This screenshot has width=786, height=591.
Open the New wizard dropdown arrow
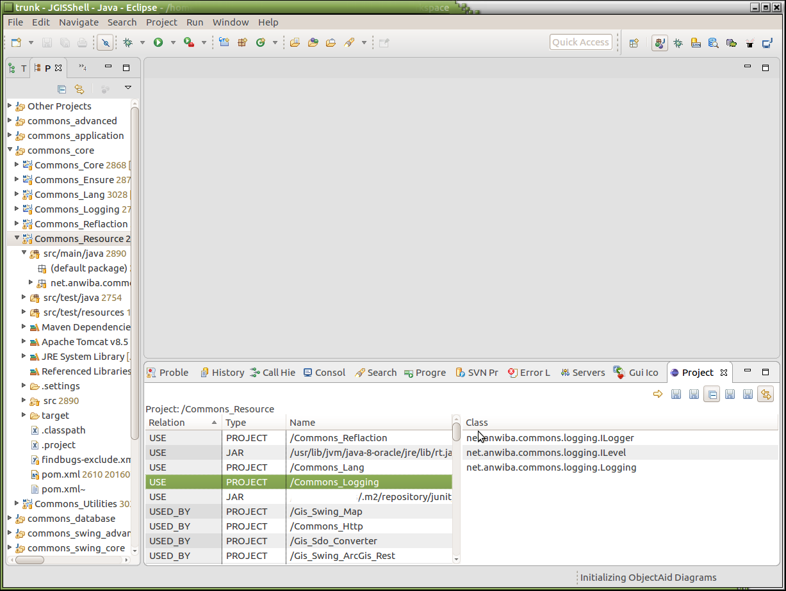30,43
